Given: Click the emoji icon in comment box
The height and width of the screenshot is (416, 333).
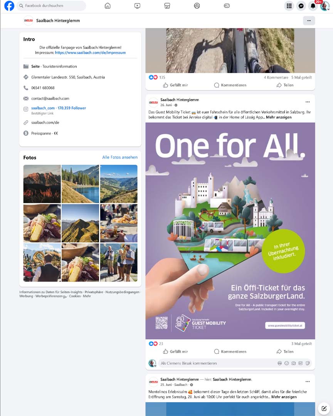Looking at the screenshot, I should click(x=286, y=363).
